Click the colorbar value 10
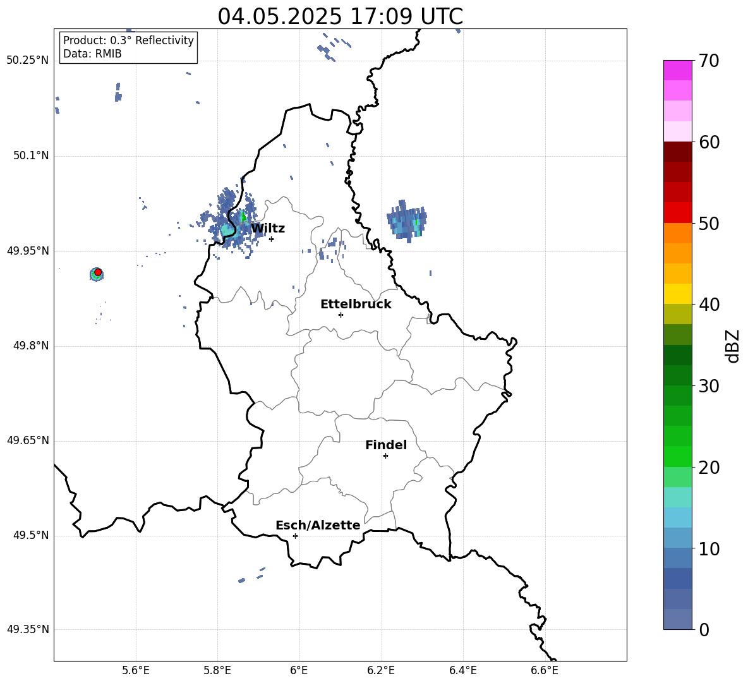The width and height of the screenshot is (748, 683). click(709, 549)
